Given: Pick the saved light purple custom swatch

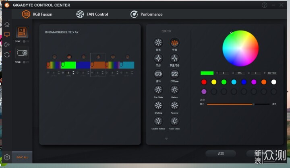Looking at the screenshot, I should [204, 92].
